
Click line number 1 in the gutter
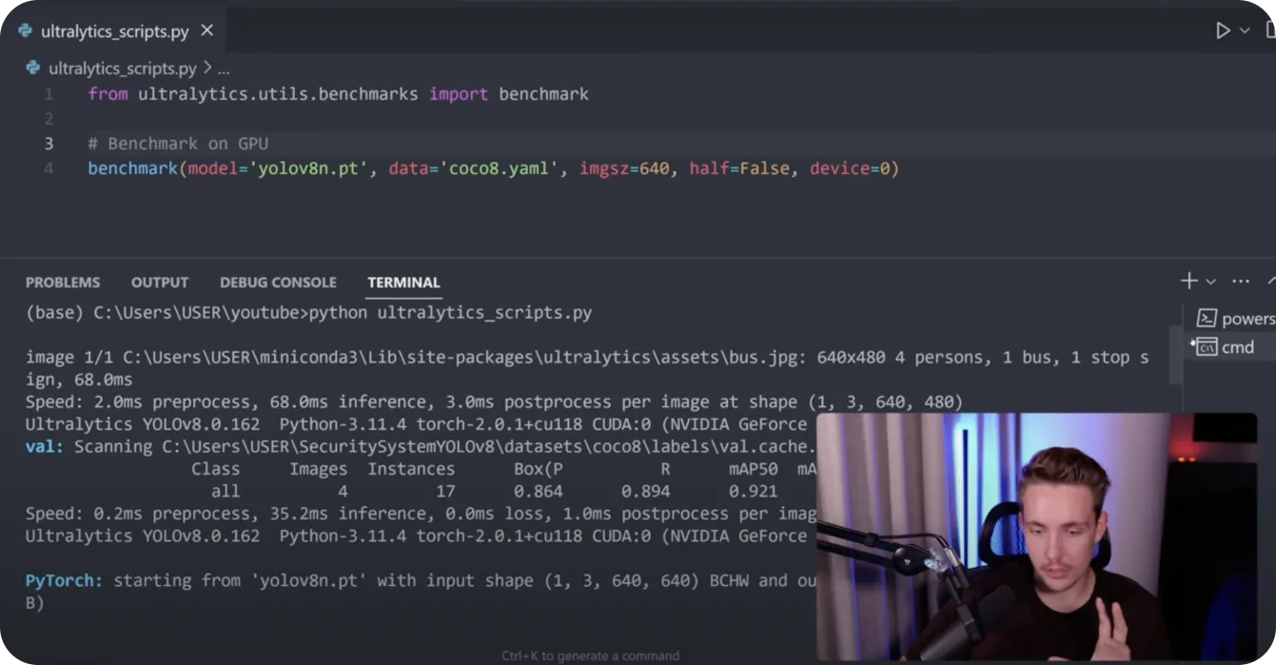click(x=49, y=94)
